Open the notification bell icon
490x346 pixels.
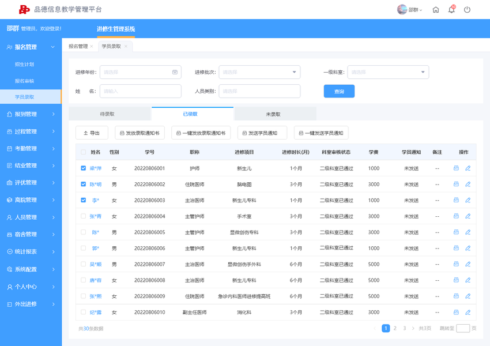coord(451,9)
